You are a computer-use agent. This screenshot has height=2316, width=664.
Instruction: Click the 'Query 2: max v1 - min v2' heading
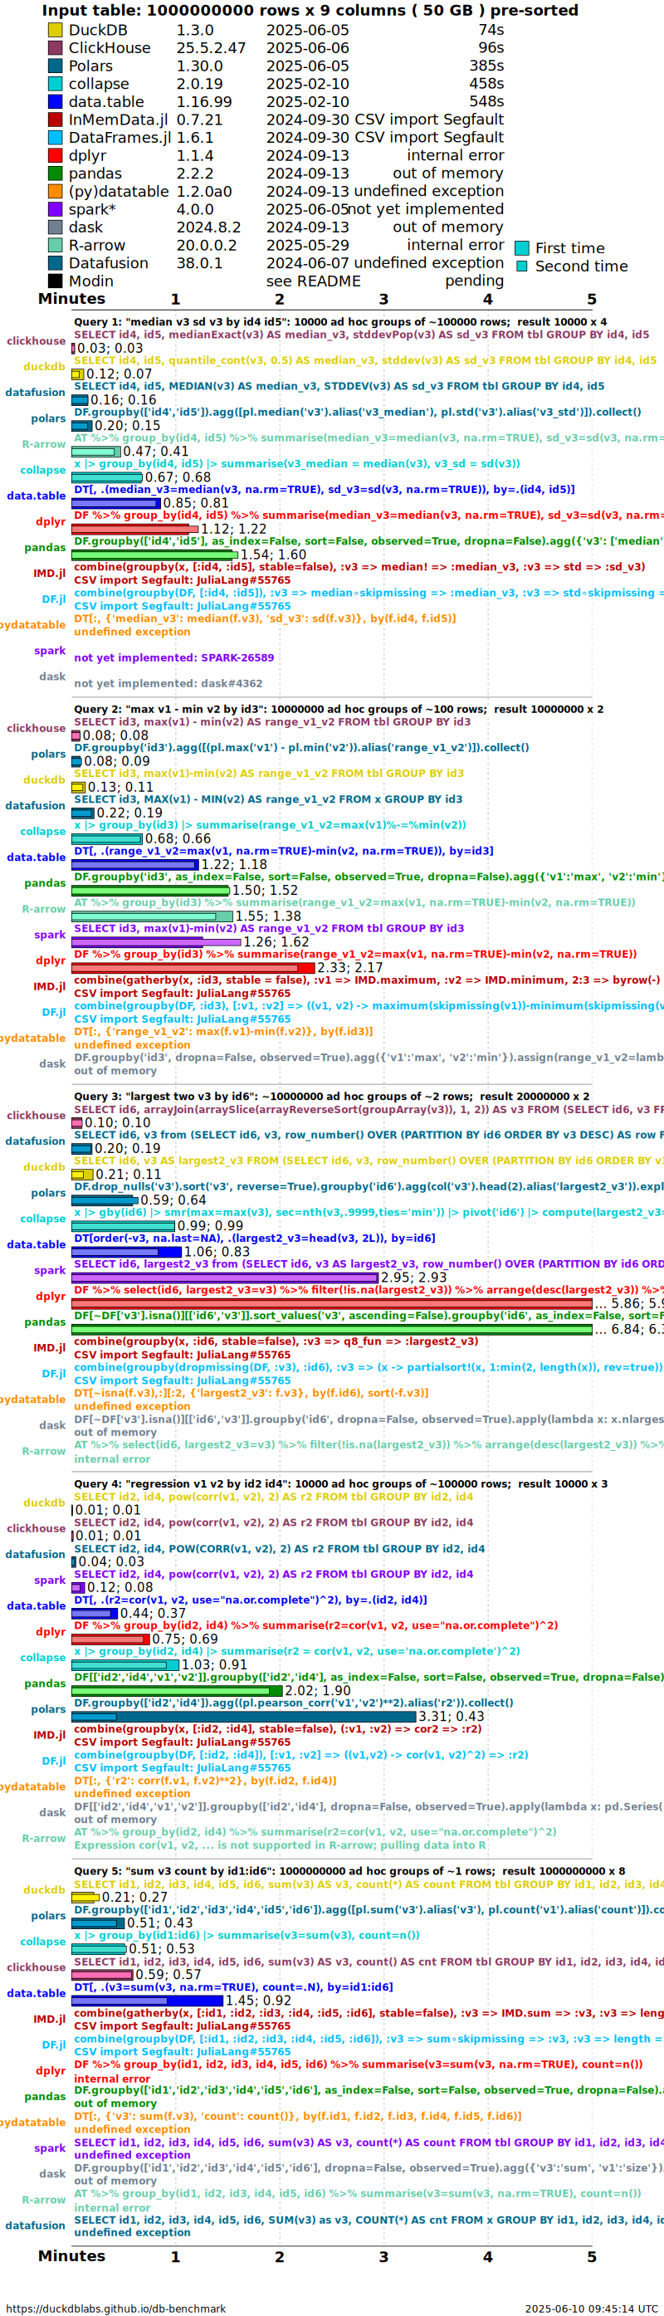pyautogui.click(x=339, y=710)
